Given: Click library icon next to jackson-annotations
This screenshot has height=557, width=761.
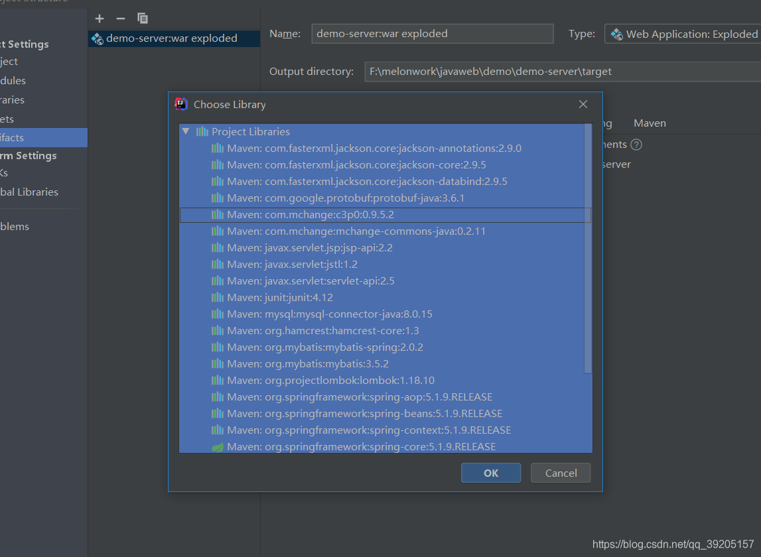Looking at the screenshot, I should tap(218, 148).
